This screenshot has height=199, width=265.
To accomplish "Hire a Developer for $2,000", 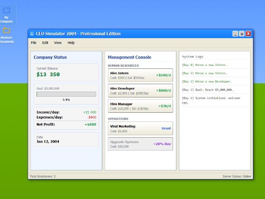I will [x=140, y=90].
